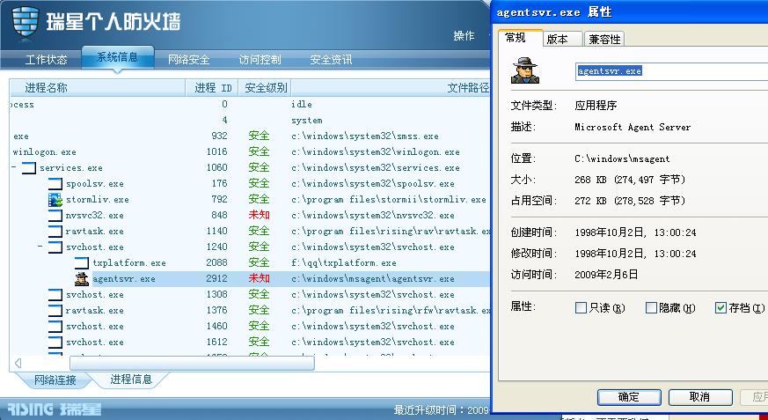Click the 2009年2月6日 access time value

(606, 275)
